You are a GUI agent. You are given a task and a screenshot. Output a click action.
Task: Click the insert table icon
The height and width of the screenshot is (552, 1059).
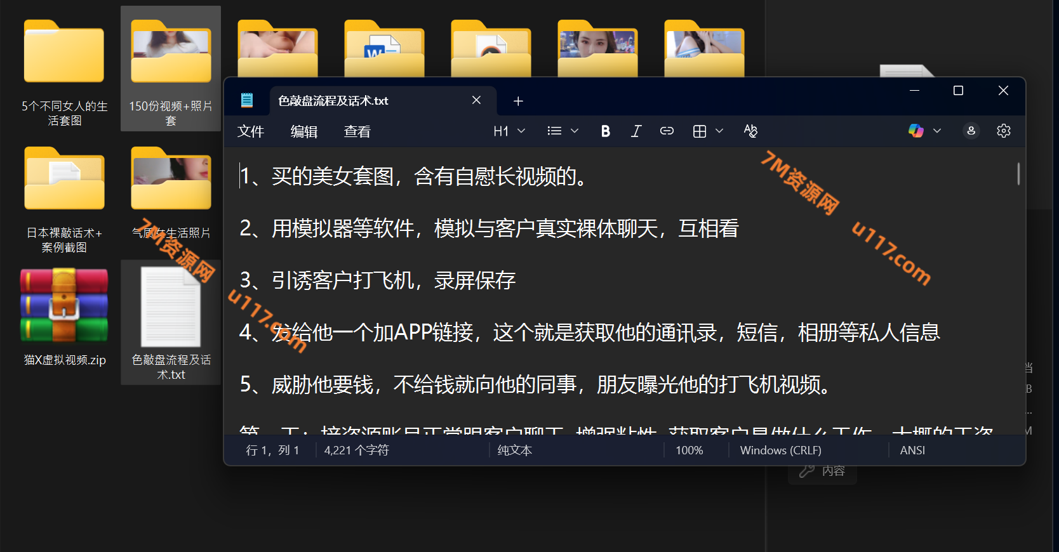click(700, 131)
